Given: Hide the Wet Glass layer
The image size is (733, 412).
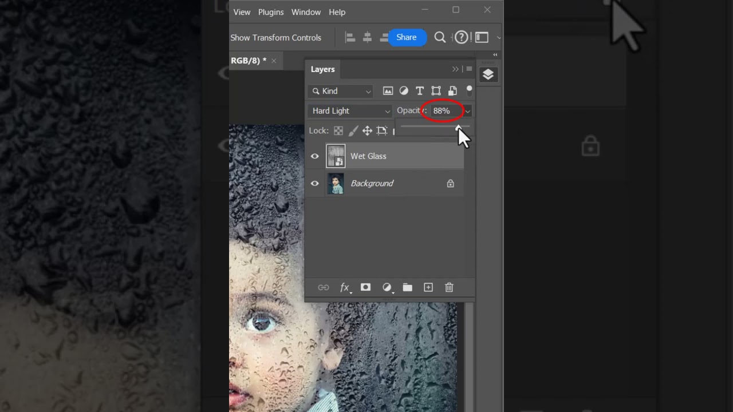Looking at the screenshot, I should [314, 156].
